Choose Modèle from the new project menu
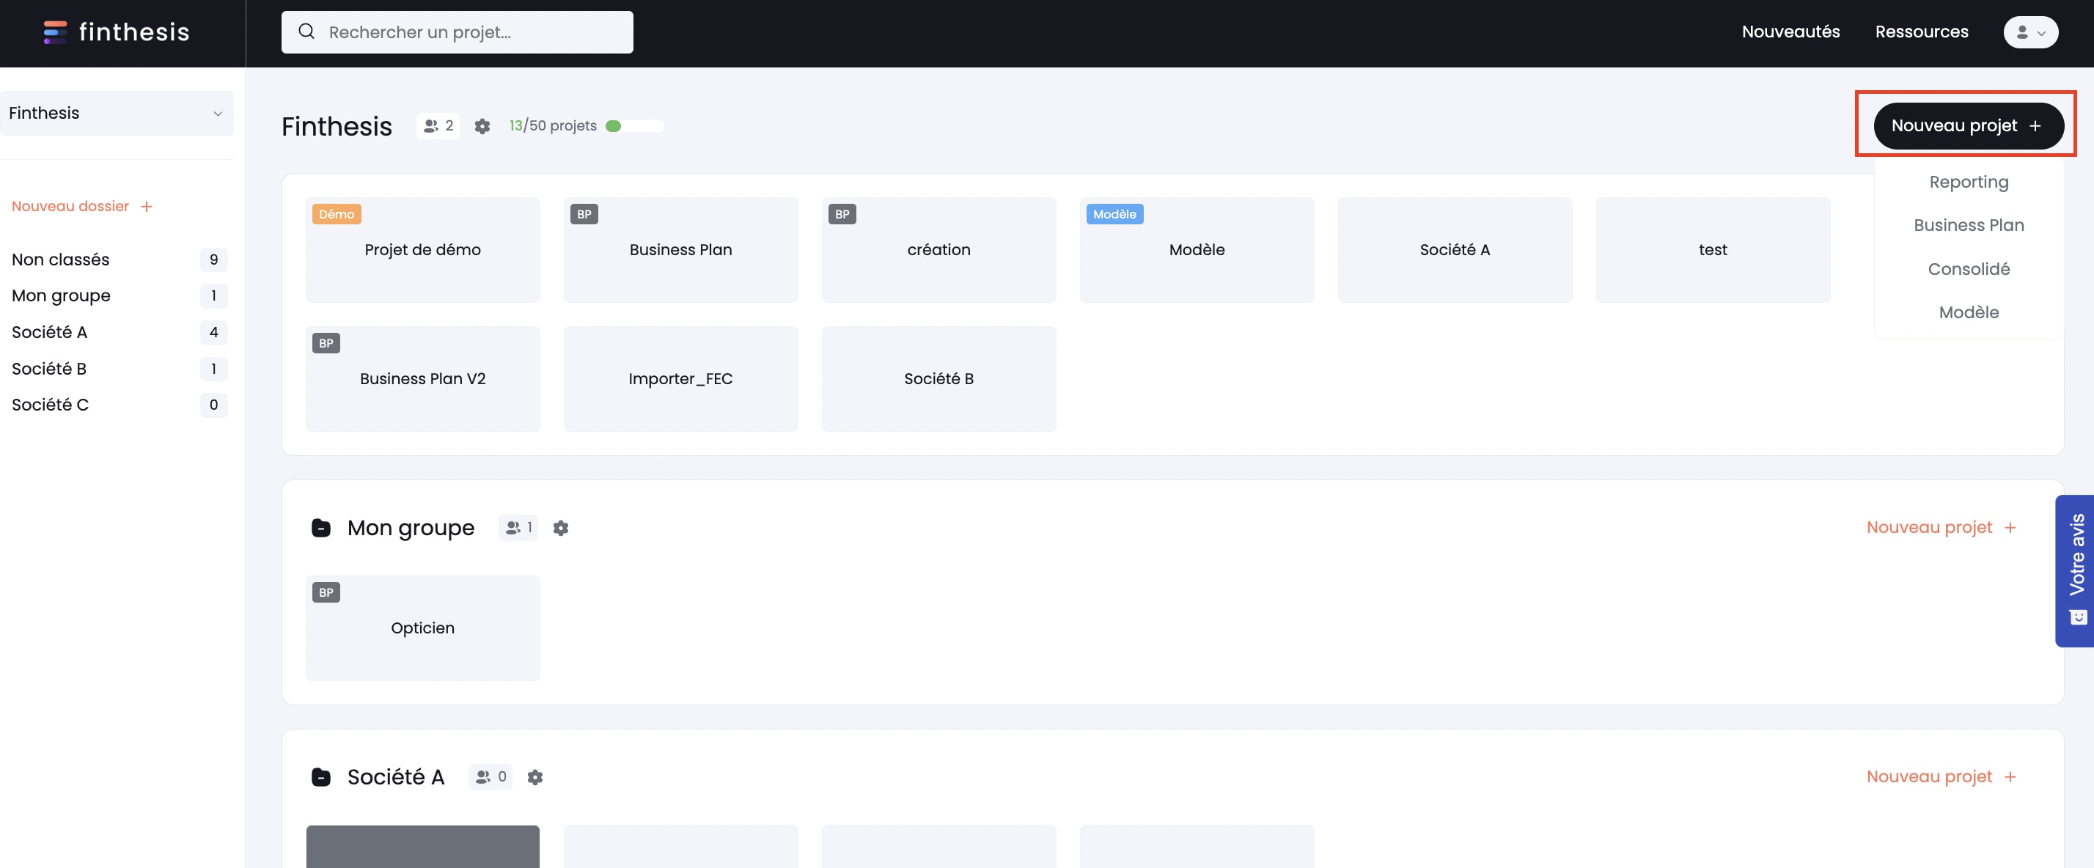The height and width of the screenshot is (868, 2094). coord(1969,312)
